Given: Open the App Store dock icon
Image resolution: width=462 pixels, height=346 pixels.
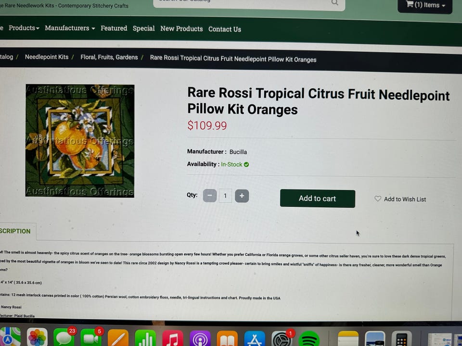Looking at the screenshot, I should tap(254, 339).
